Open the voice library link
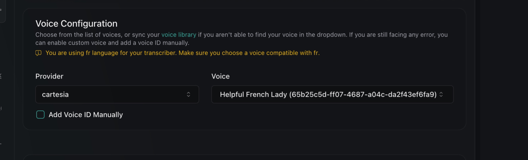 [179, 35]
